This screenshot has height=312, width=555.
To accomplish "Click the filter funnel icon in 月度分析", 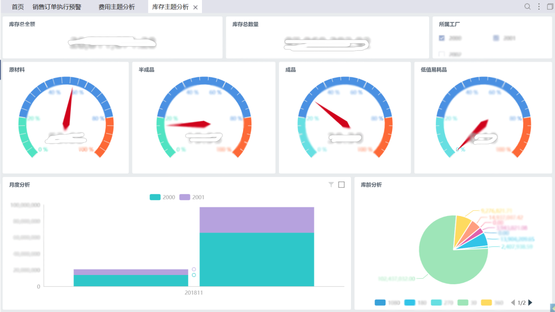I will coord(331,185).
